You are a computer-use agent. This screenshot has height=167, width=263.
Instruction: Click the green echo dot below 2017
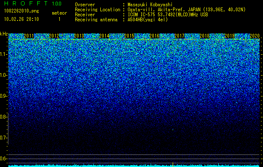point(173,129)
